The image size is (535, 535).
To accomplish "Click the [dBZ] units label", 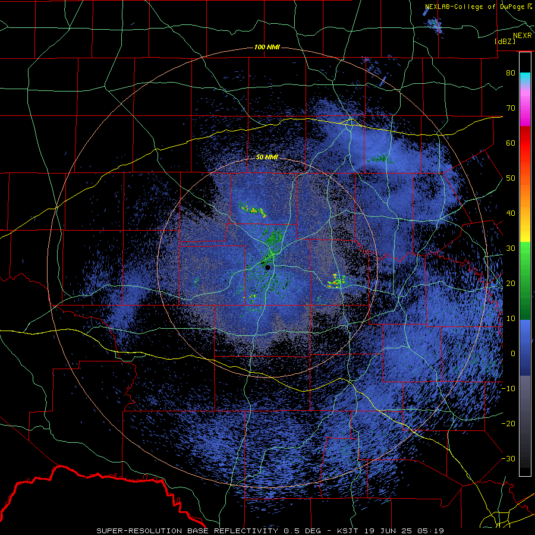I will tap(505, 42).
